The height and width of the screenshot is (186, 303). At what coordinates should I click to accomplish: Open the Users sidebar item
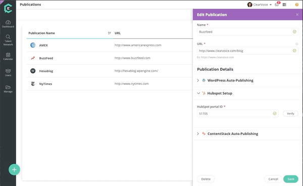click(x=8, y=73)
